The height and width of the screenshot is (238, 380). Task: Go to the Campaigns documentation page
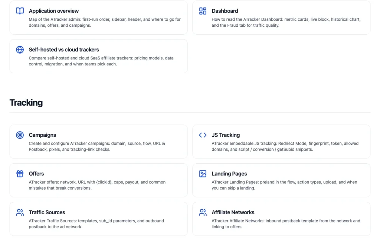(42, 135)
